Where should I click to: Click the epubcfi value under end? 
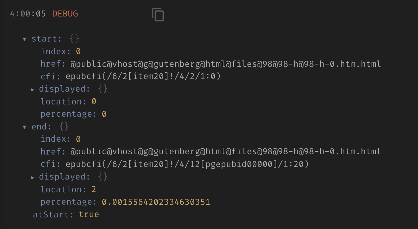186,164
